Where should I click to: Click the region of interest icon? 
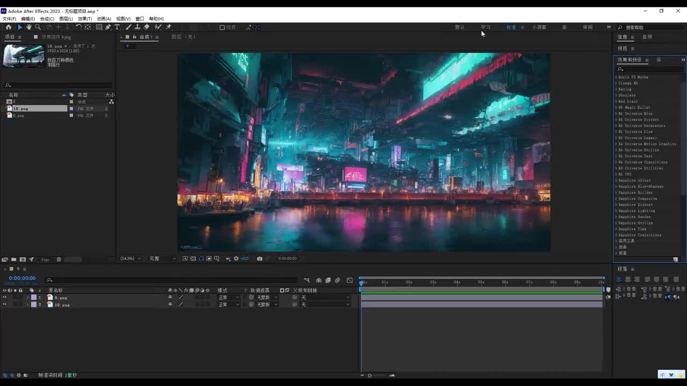(209, 258)
